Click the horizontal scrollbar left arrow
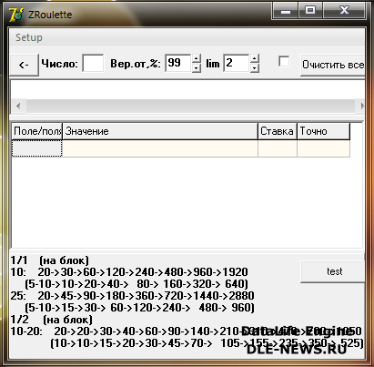Screen dimensions: 374x367 tap(18, 106)
